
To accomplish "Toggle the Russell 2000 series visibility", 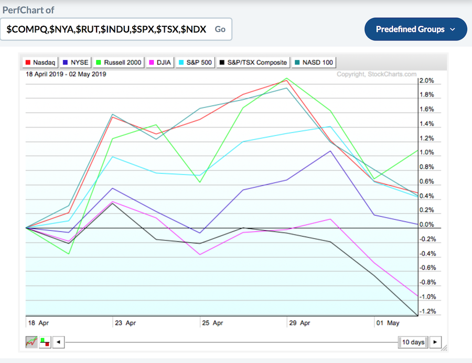I will (x=118, y=62).
